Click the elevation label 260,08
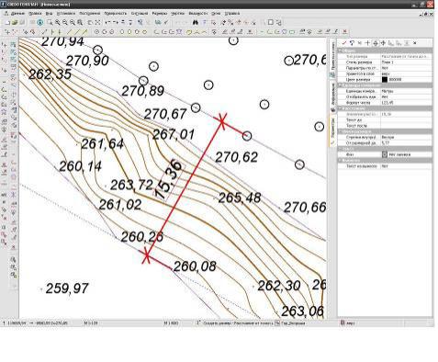 (x=195, y=266)
